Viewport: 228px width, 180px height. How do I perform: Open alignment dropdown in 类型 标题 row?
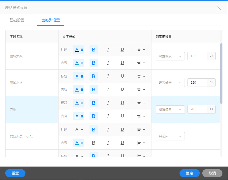tap(141, 103)
